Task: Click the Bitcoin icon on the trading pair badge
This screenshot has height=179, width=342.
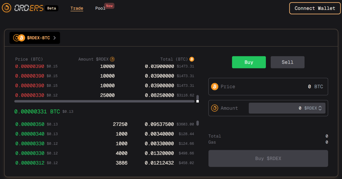Action: click(x=21, y=38)
